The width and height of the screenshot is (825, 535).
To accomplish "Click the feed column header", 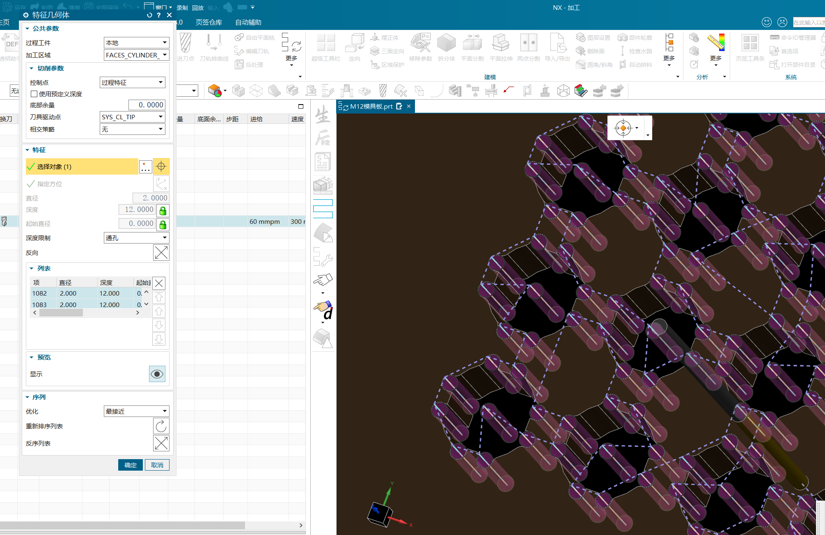I will pos(268,119).
